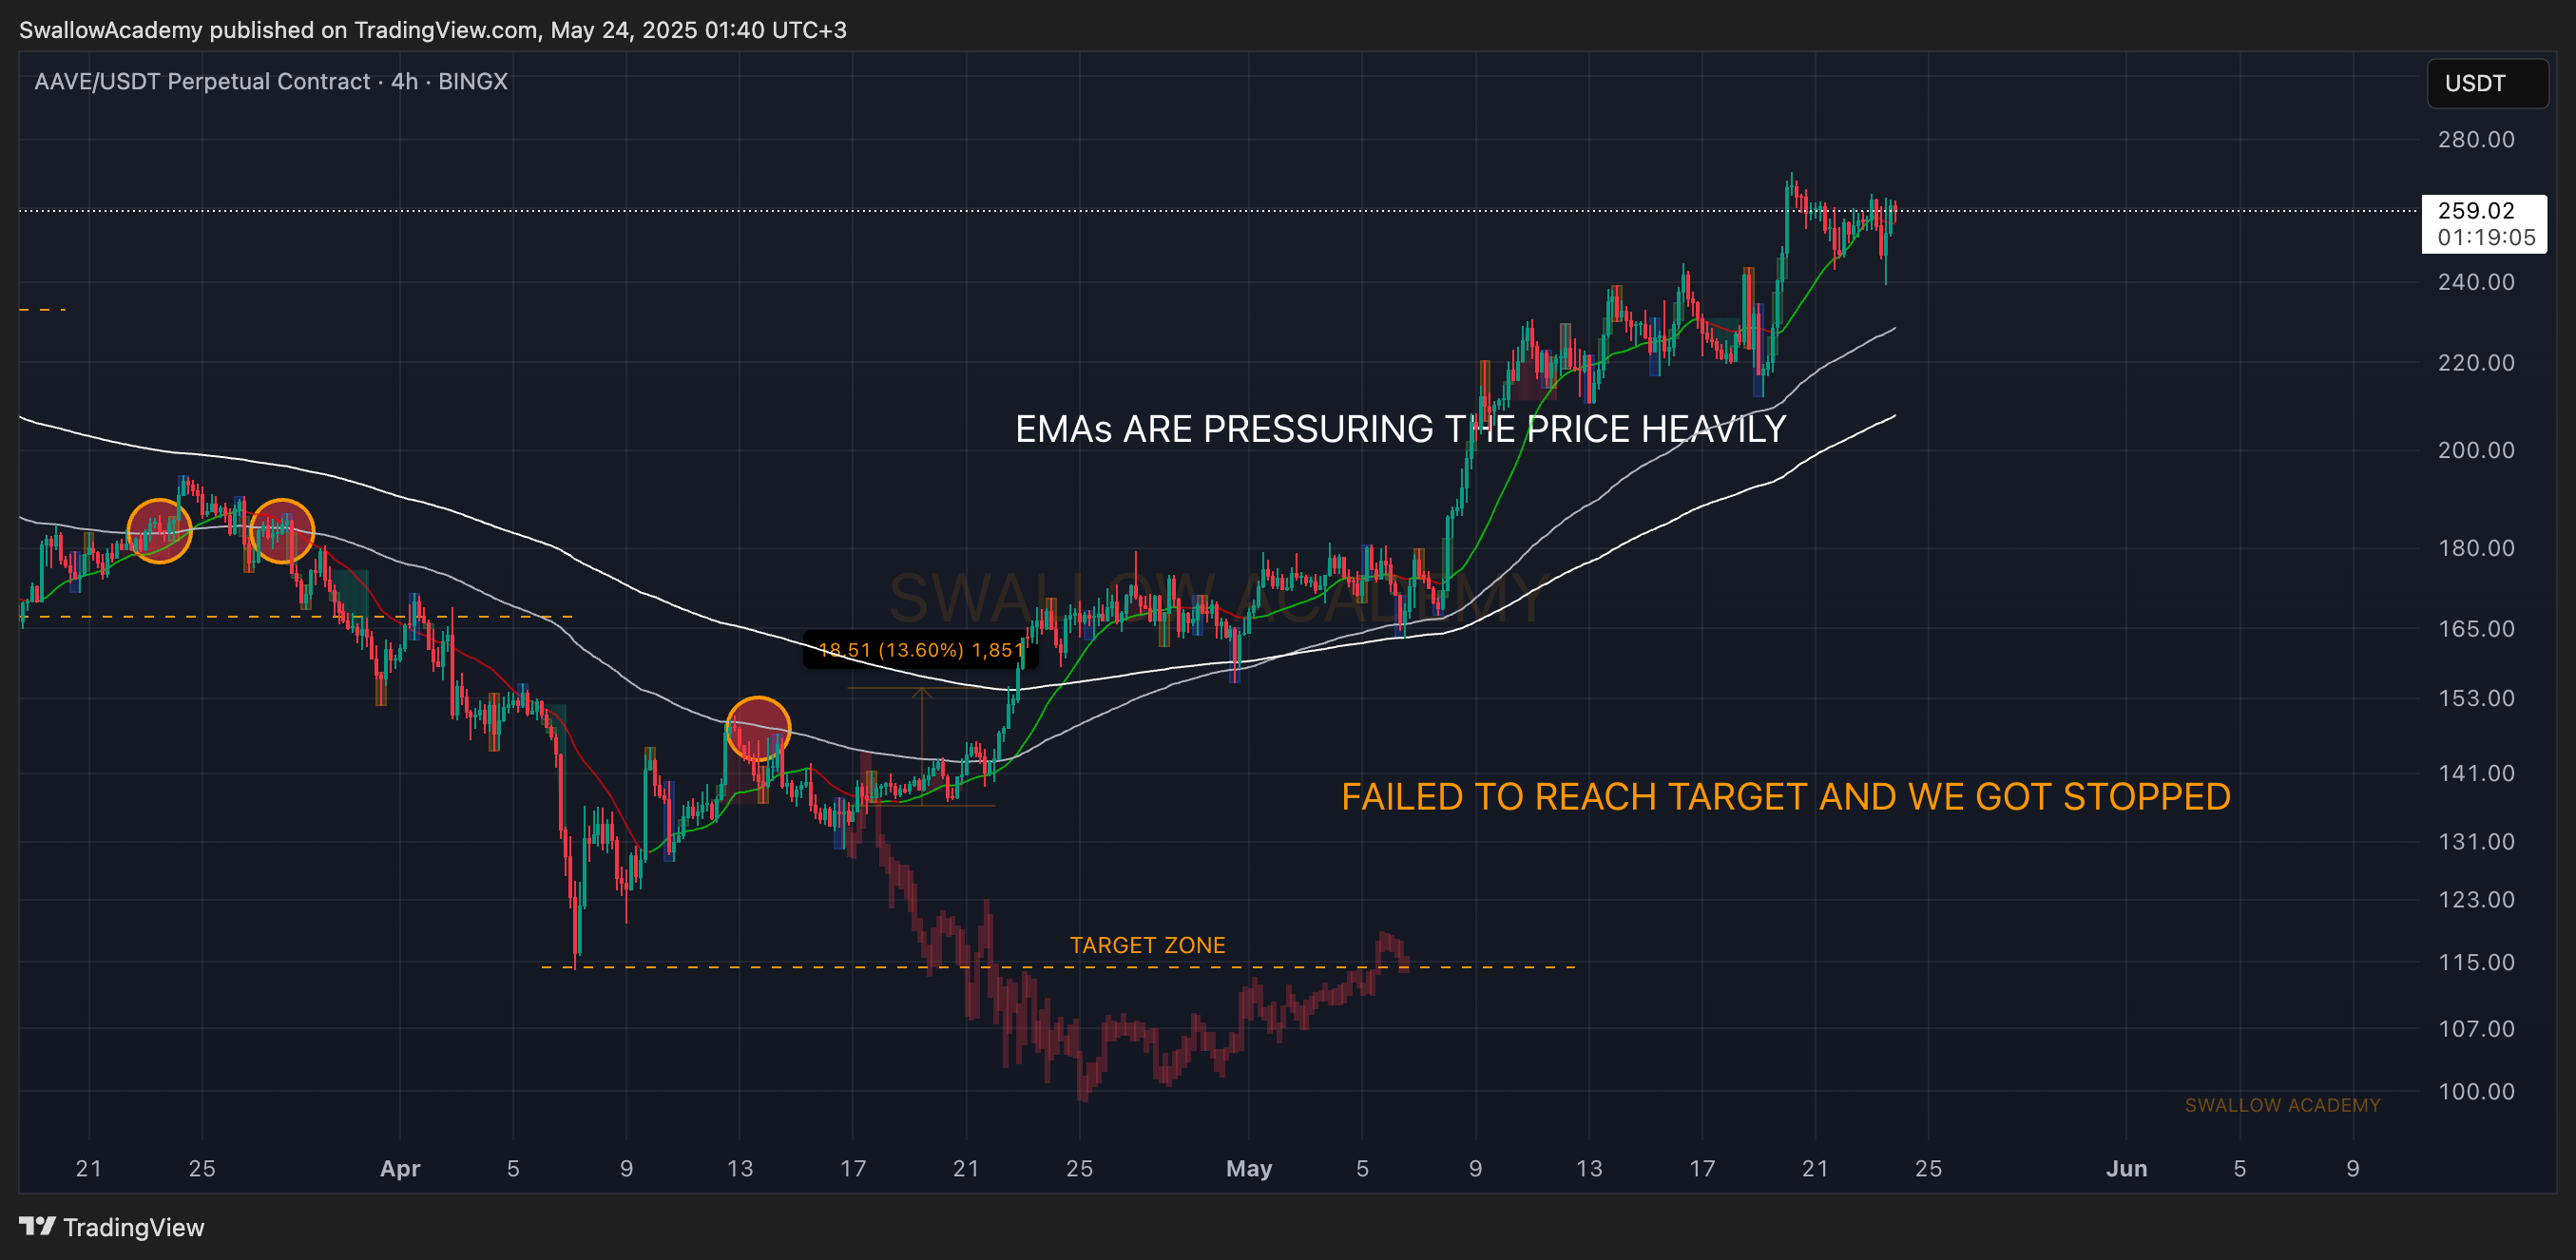Viewport: 2576px width, 1260px height.
Task: Click the FAILED TO REACH TARGET AND WE GOT STOPPED annotation
Action: 1786,797
